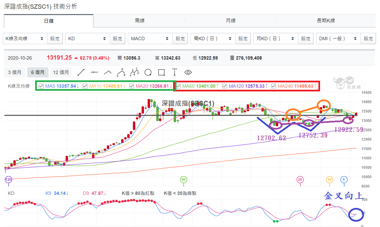380x227 pixels.
Task: Select the circle drawing tool
Action: 148,72
